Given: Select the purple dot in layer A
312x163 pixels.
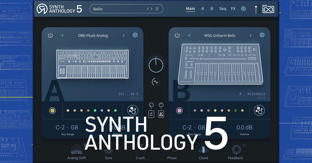Looking at the screenshot, I should [102, 110].
